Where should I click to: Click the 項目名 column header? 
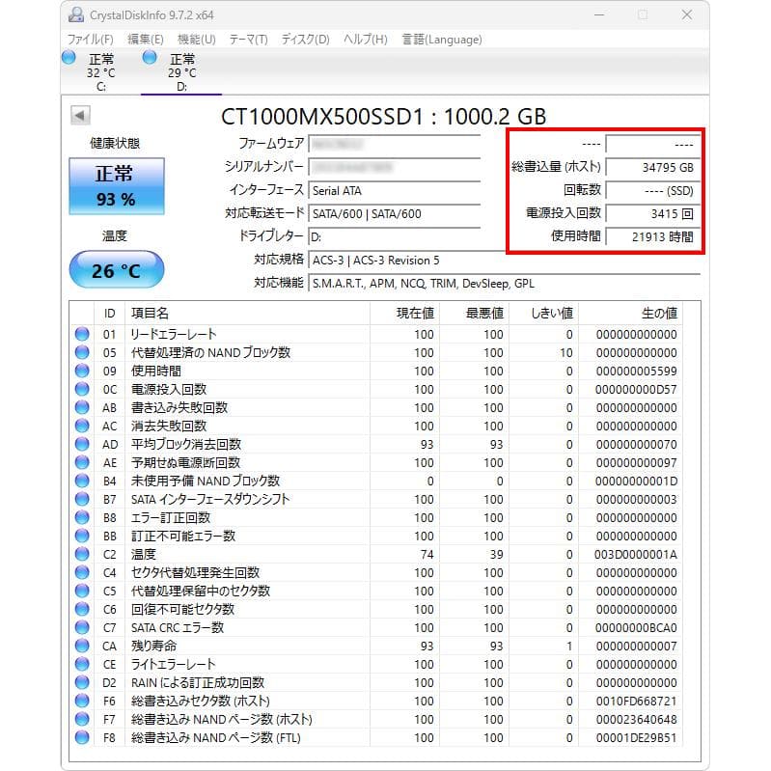click(247, 314)
